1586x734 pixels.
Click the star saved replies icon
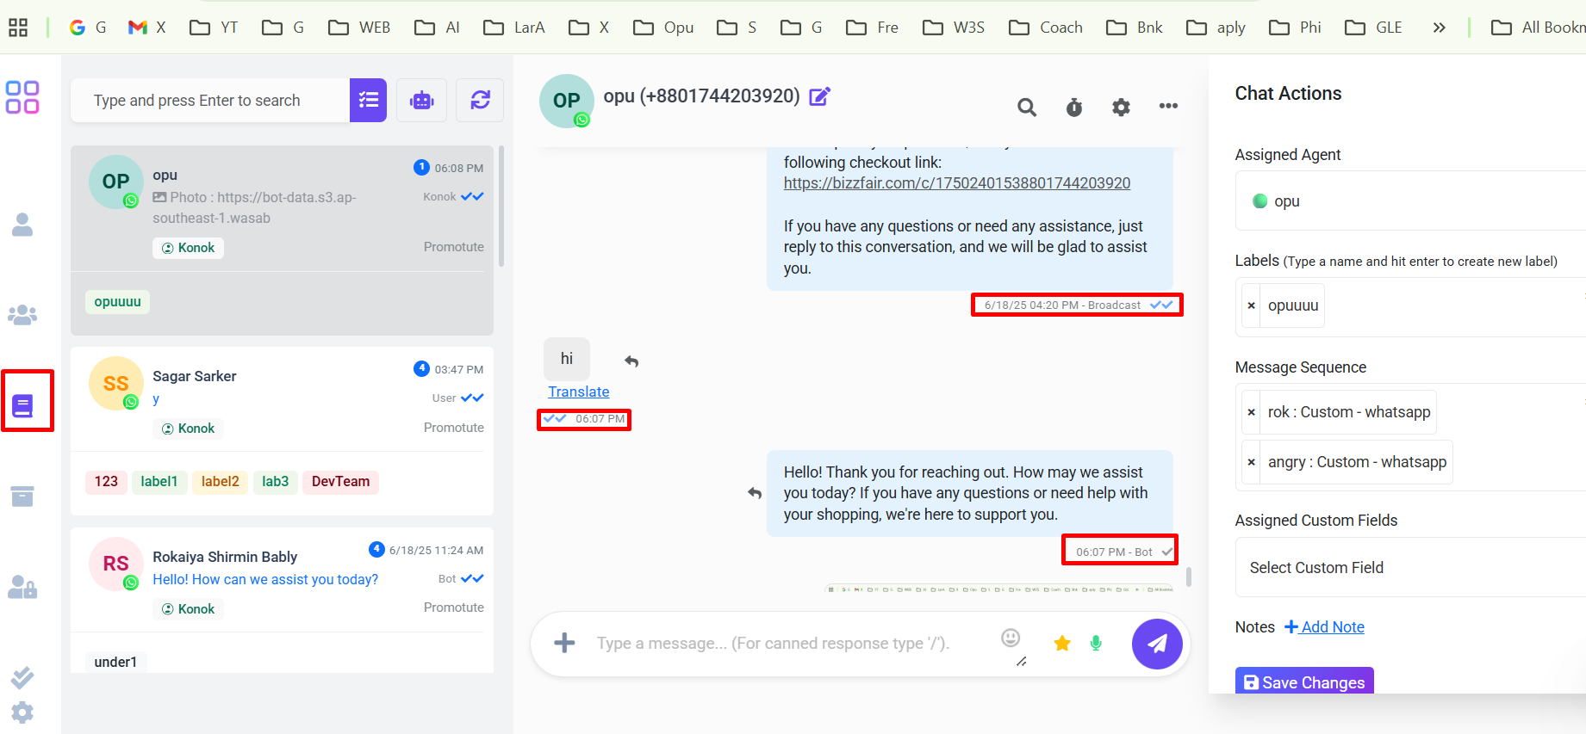point(1062,644)
